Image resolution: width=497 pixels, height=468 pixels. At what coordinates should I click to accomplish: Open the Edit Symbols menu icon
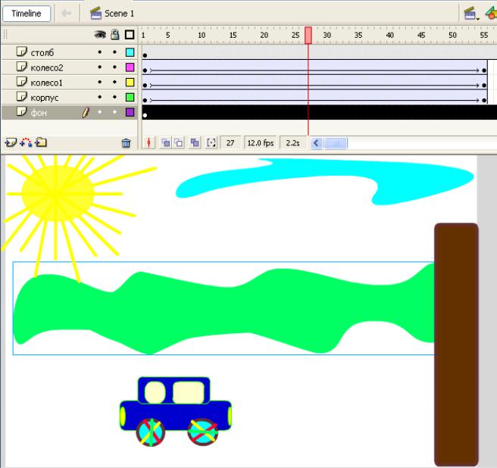point(491,14)
